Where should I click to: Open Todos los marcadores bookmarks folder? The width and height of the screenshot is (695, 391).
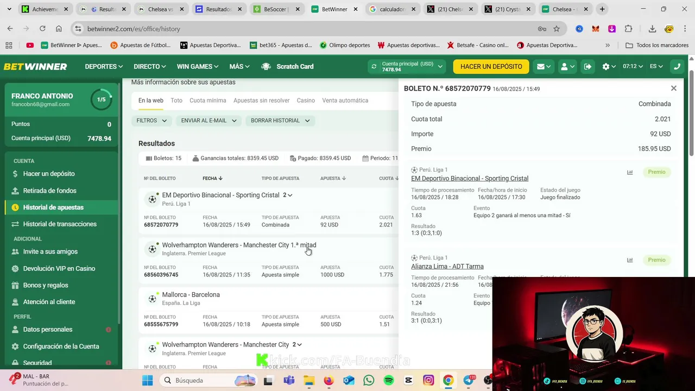click(657, 45)
